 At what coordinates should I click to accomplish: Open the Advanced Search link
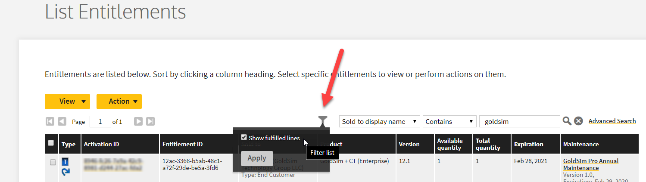(x=612, y=121)
